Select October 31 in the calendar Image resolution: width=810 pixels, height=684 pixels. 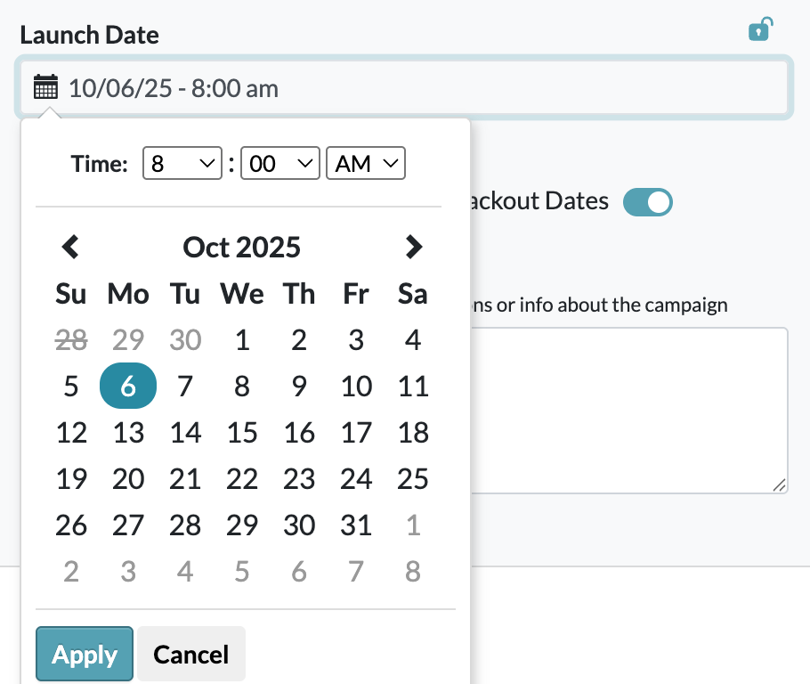click(x=356, y=525)
